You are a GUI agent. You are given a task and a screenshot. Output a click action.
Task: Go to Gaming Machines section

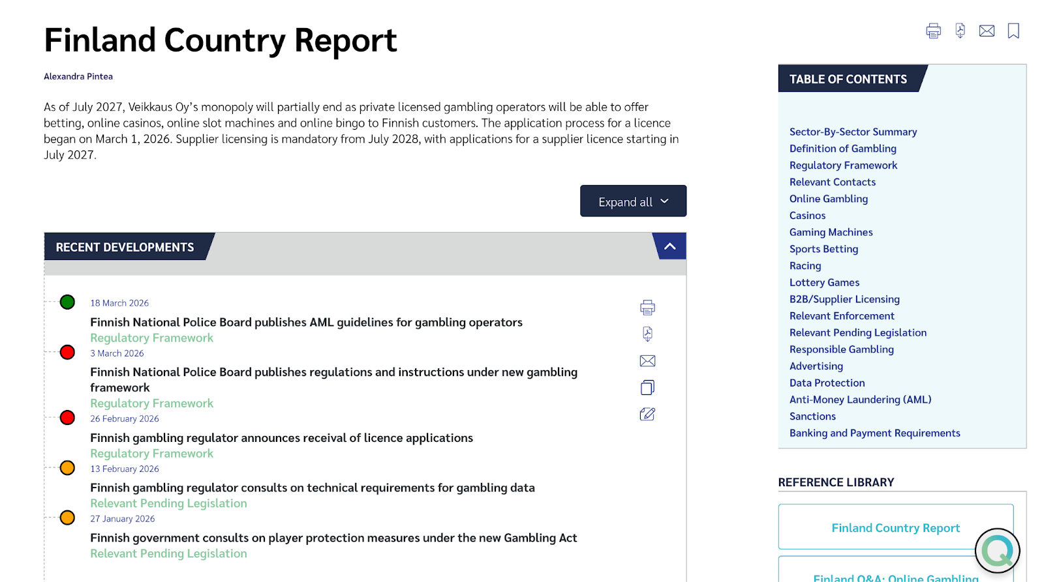click(831, 232)
